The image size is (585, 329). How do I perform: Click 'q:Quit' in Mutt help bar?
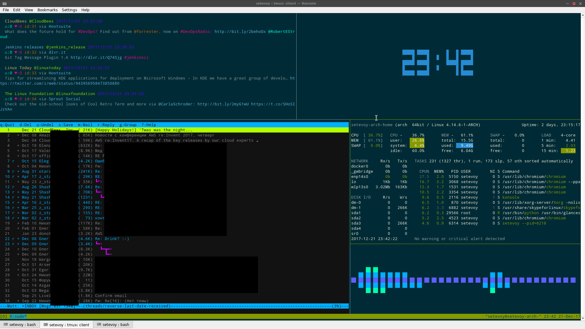click(x=7, y=125)
